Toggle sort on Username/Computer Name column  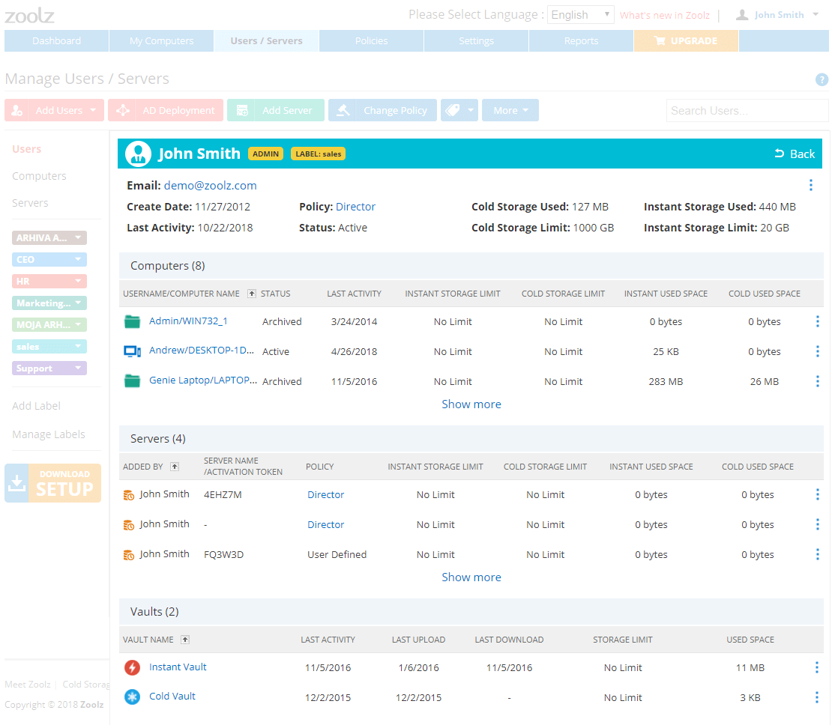(252, 294)
